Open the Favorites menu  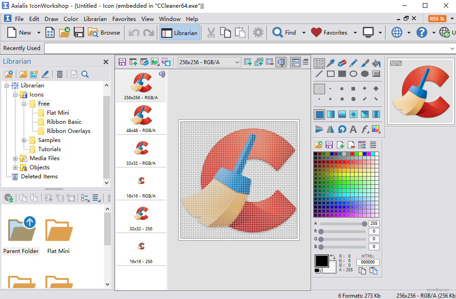pos(124,19)
